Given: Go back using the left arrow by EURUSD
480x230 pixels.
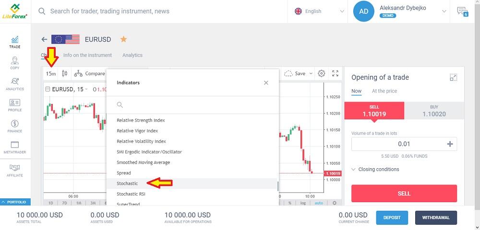Looking at the screenshot, I should (x=44, y=39).
